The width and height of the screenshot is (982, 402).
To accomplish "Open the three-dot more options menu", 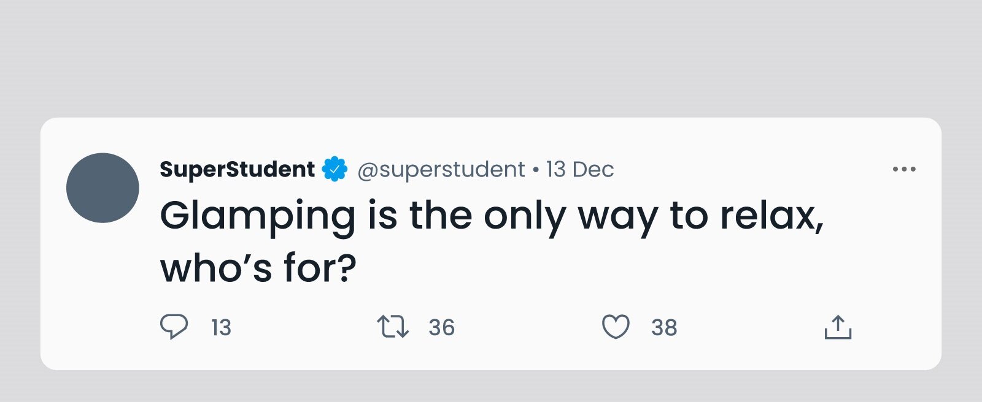I will (x=904, y=169).
